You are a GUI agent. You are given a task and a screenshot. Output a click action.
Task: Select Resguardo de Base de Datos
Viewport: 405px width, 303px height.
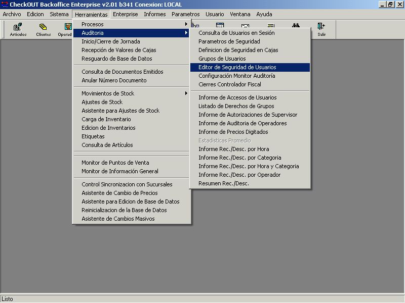click(x=131, y=59)
